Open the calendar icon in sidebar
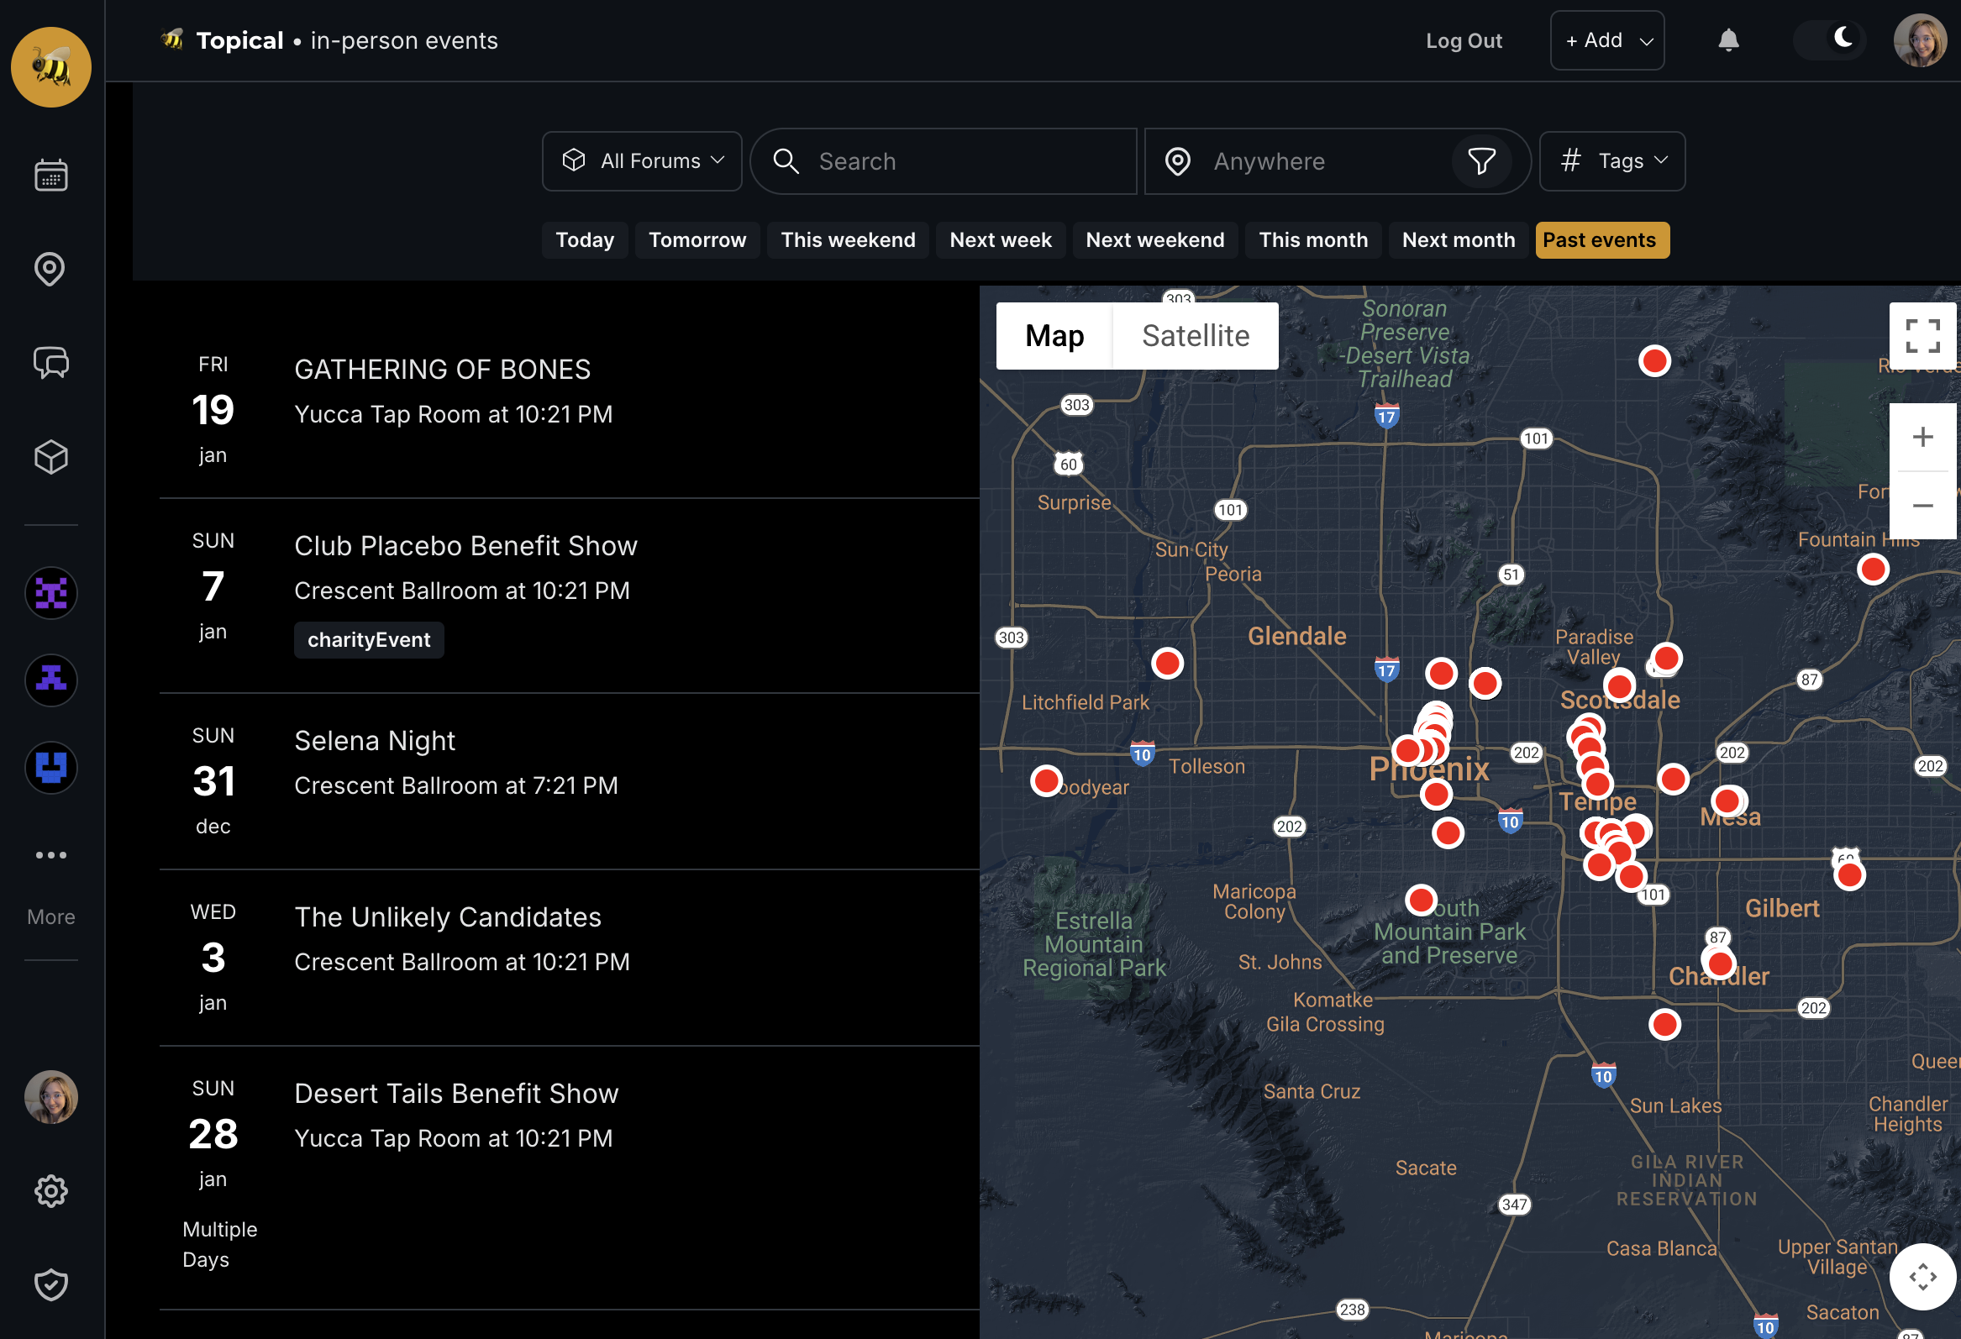 [50, 176]
